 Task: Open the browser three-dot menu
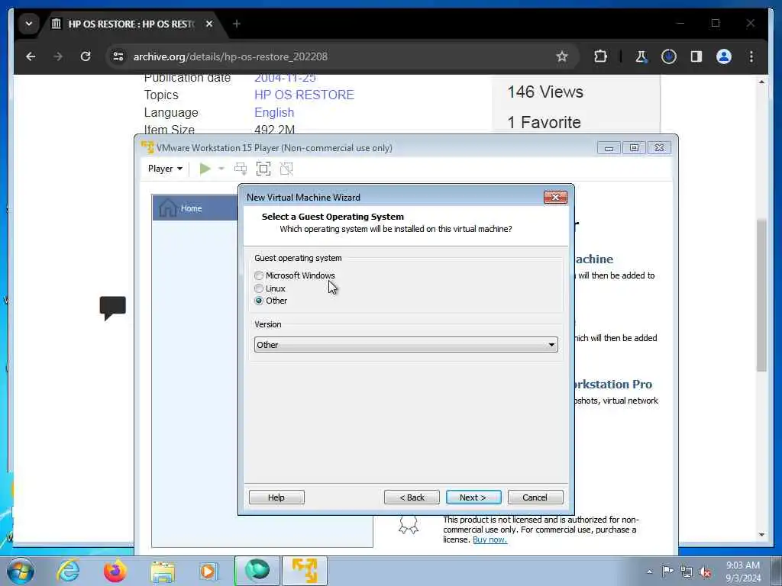click(751, 56)
